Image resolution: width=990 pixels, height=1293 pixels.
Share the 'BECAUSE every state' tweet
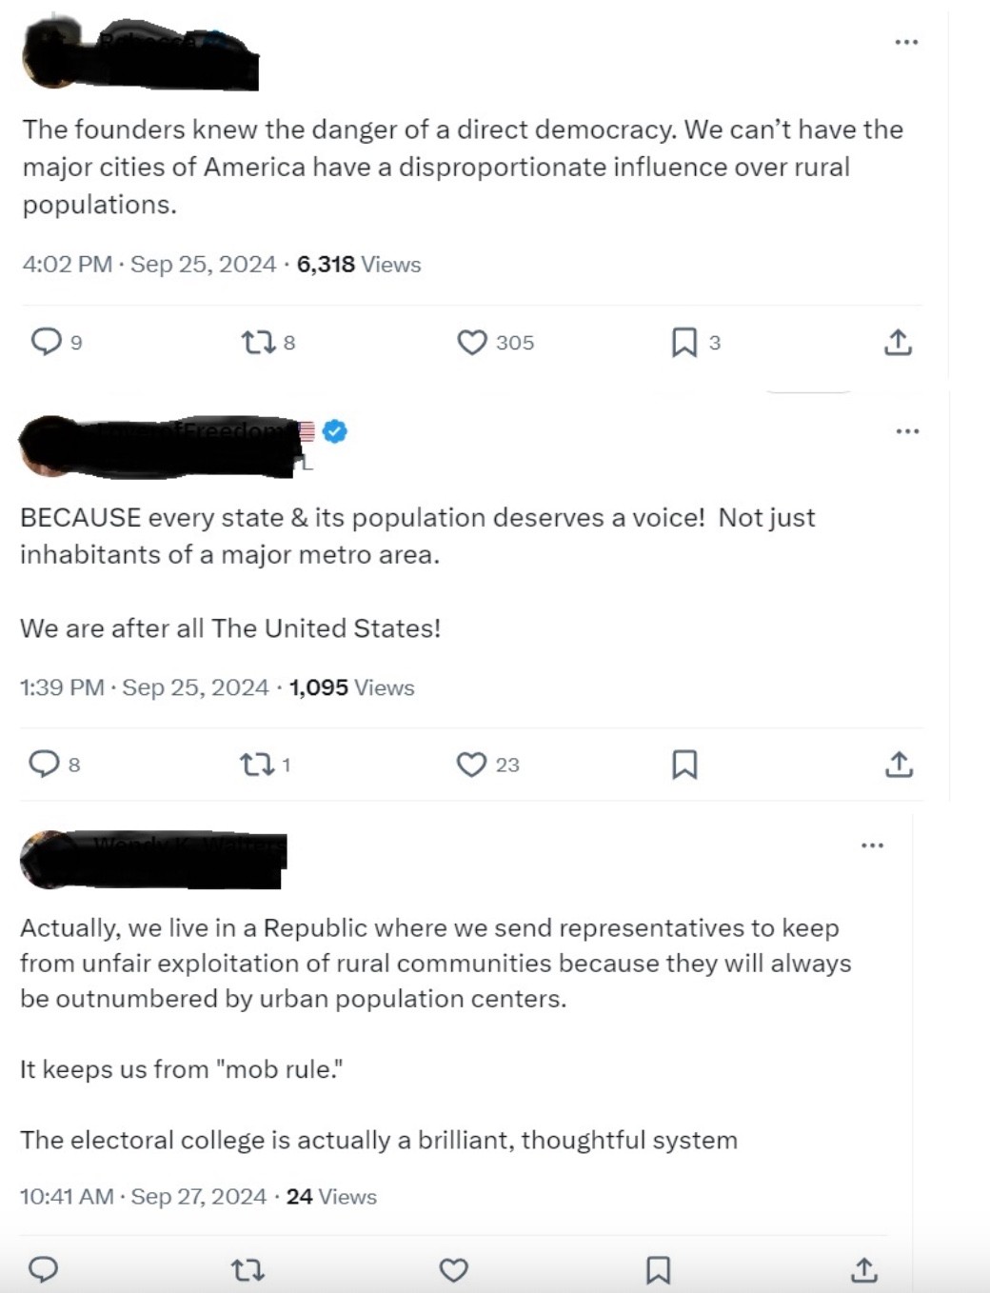tap(899, 765)
